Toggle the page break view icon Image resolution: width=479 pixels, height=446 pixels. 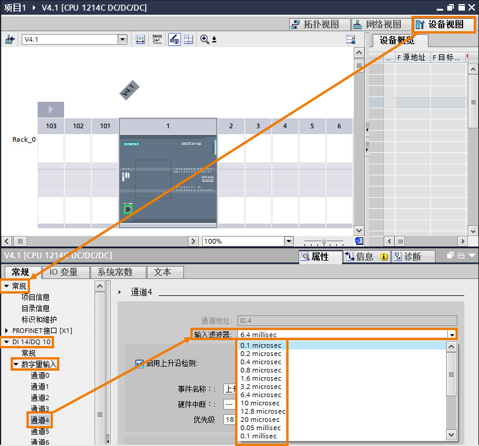(189, 39)
